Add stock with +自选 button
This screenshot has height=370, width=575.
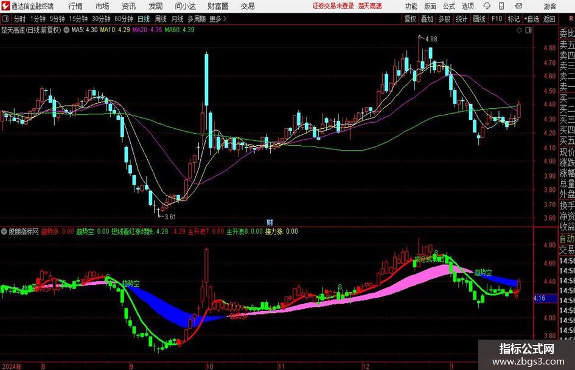tap(532, 19)
